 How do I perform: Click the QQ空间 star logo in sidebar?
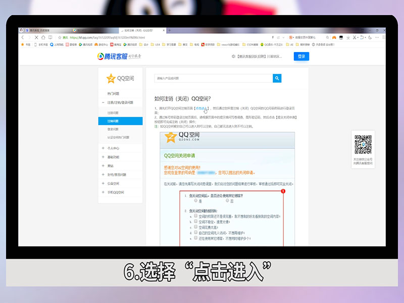click(120, 78)
